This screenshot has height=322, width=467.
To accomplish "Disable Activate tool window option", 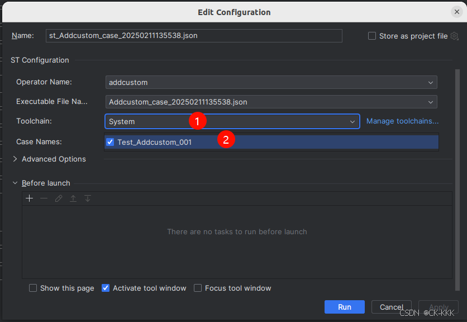I will click(x=106, y=288).
